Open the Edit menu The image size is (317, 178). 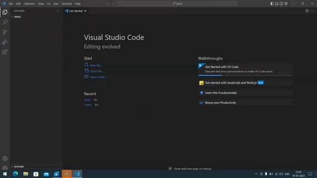click(18, 3)
